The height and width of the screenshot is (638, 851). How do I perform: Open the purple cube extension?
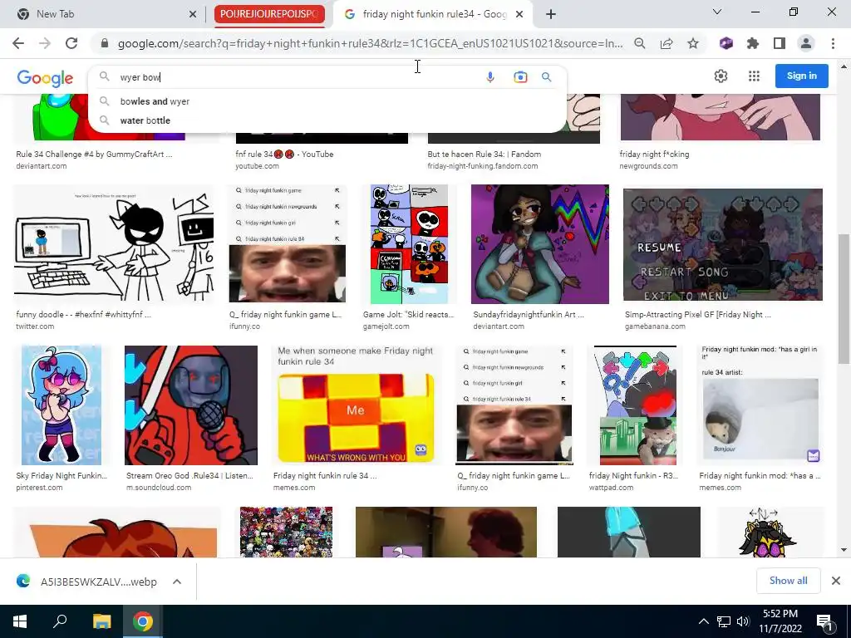(x=726, y=43)
